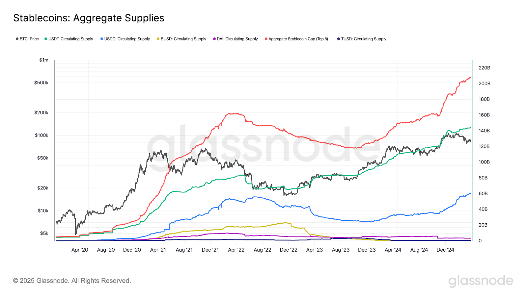Toggle the BTC: Price legend entry

[27, 39]
